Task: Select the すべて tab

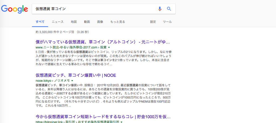Action: [x=40, y=22]
